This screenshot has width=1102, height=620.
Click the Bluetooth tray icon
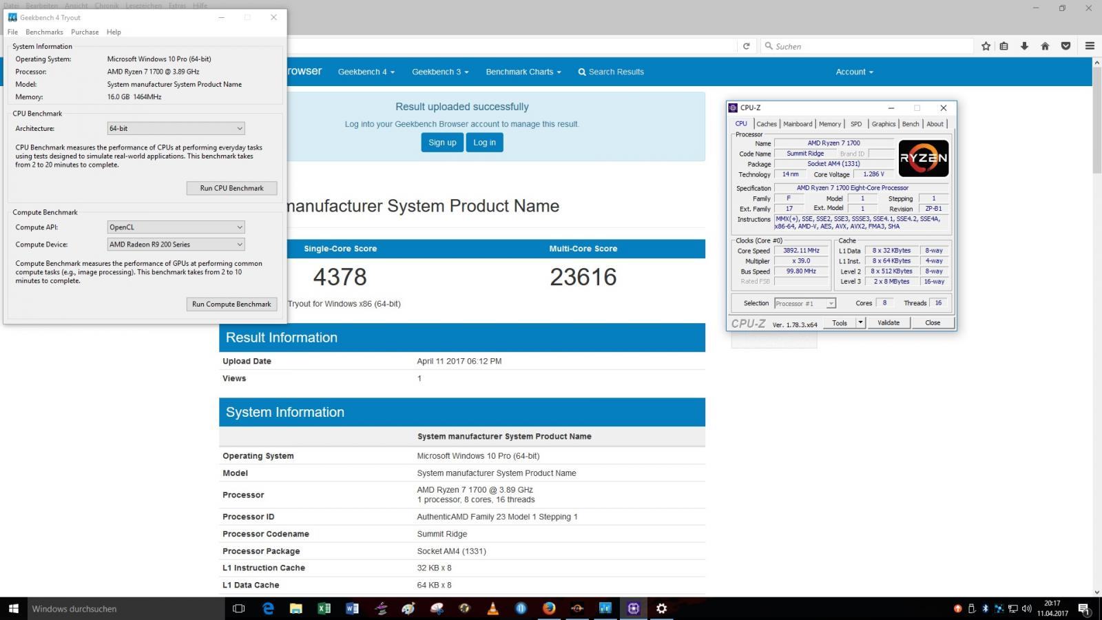tap(985, 609)
